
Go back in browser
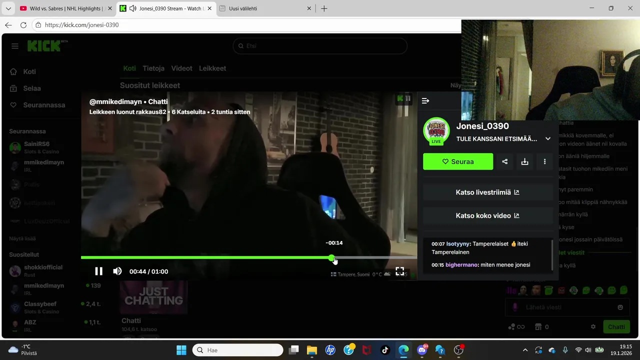coord(8,25)
